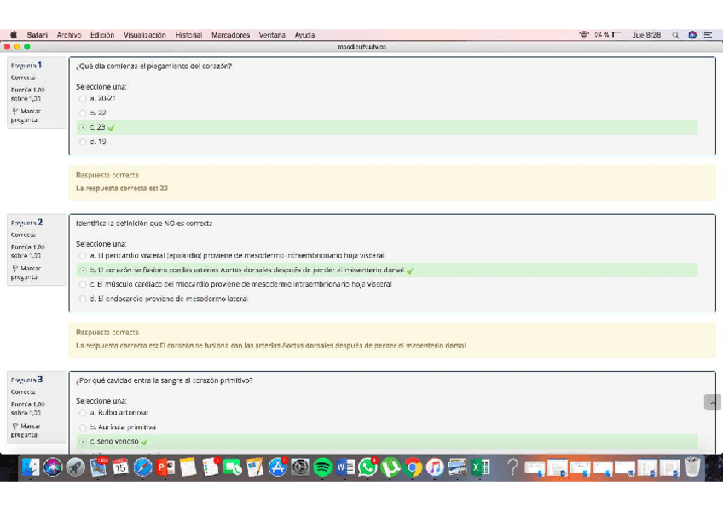Open Excel from the dock
Image resolution: width=723 pixels, height=511 pixels.
tap(480, 467)
